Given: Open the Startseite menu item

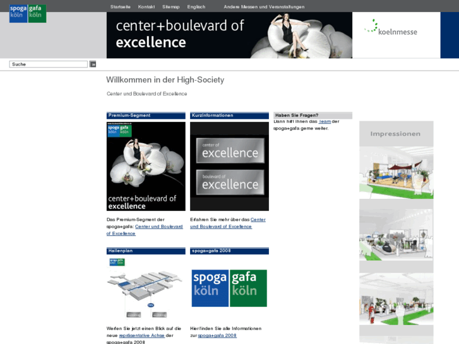Looking at the screenshot, I should 121,7.
